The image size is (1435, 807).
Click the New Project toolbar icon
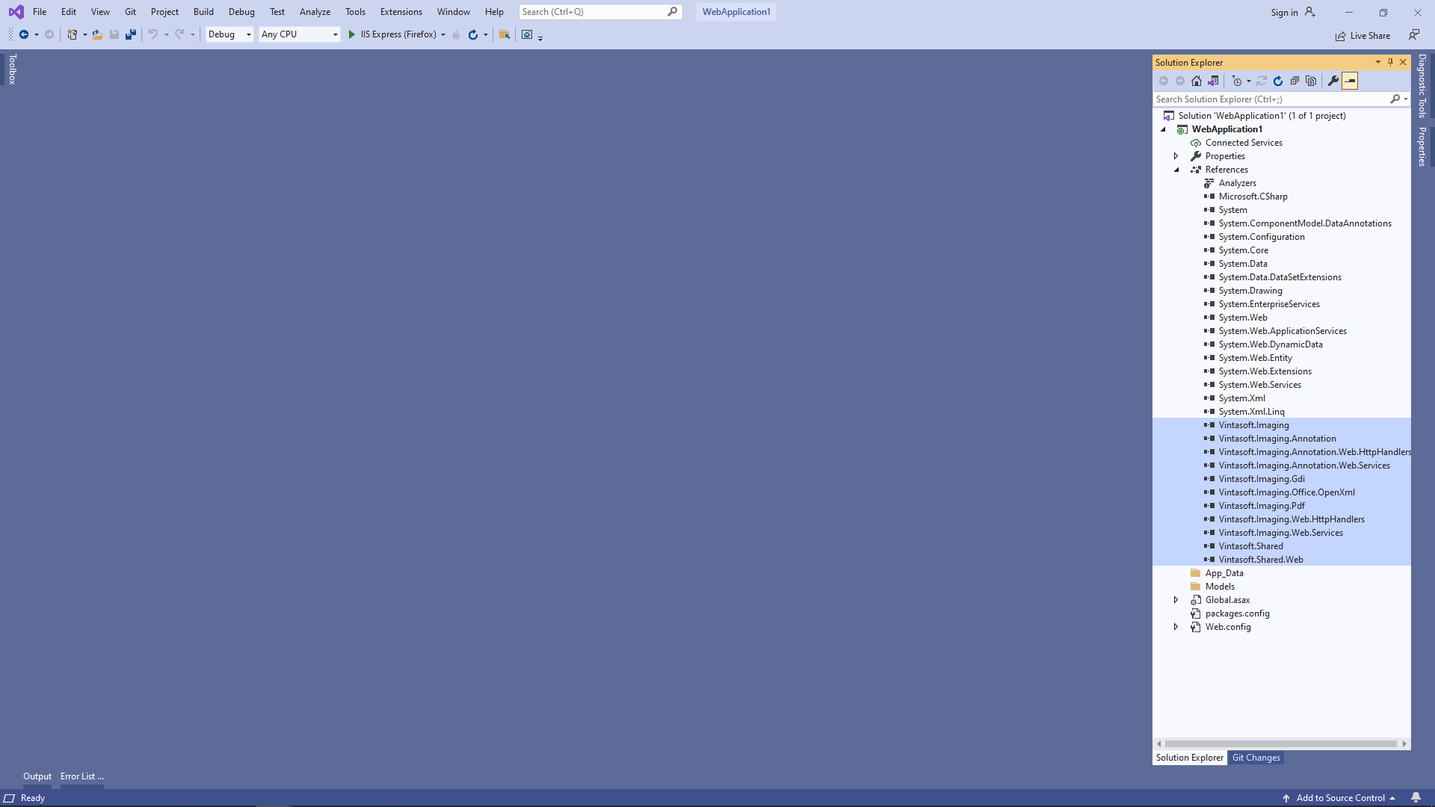pyautogui.click(x=71, y=34)
